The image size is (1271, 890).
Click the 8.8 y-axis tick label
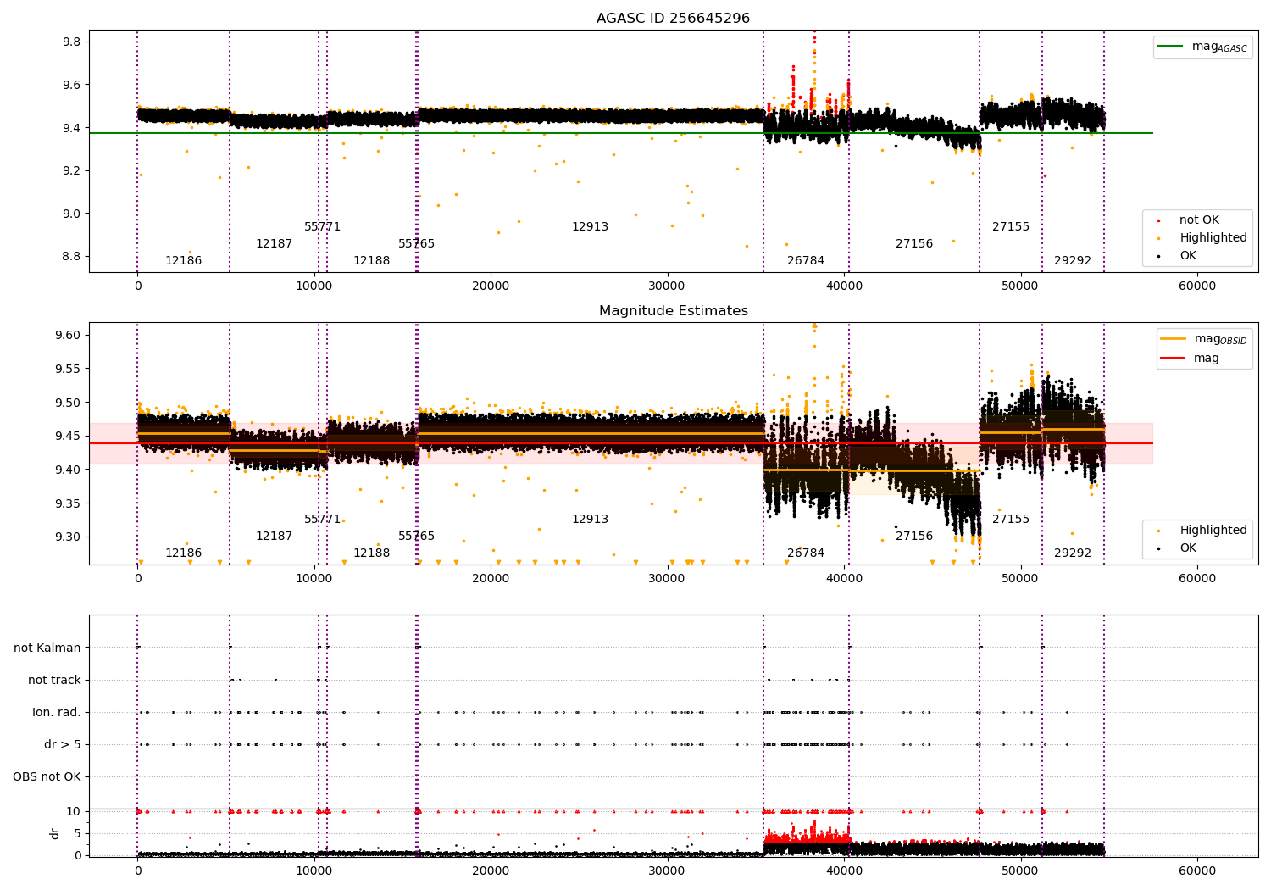[73, 257]
